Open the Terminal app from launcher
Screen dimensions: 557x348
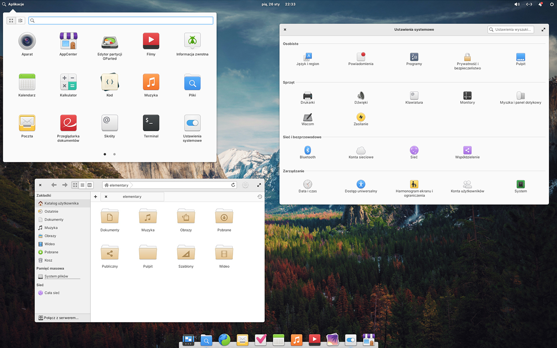[151, 124]
